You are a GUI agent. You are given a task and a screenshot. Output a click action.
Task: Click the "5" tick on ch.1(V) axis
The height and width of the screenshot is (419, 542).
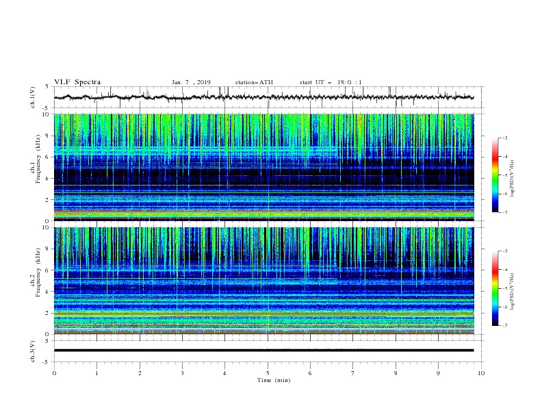coord(47,87)
